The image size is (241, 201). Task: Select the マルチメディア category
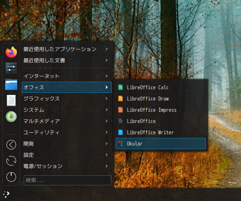67,121
